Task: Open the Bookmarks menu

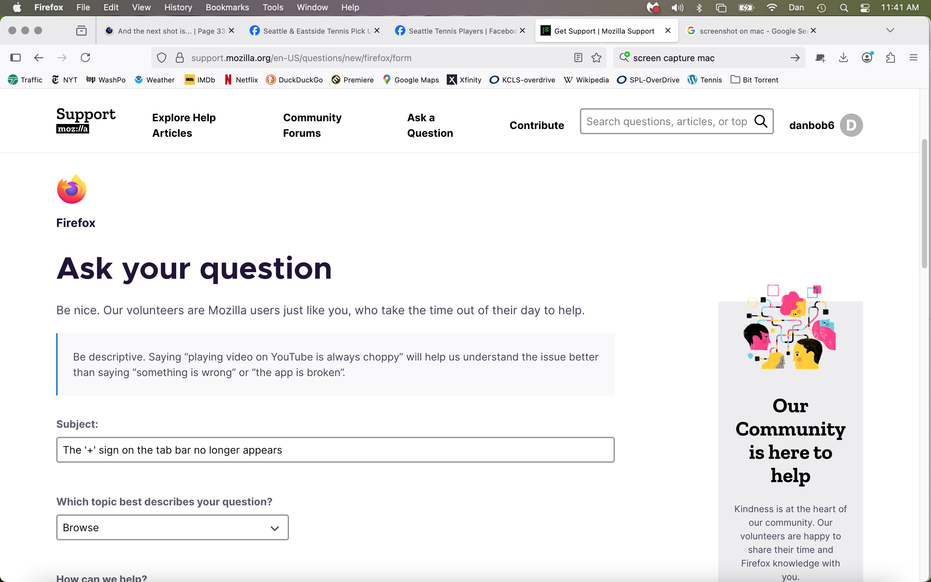Action: (227, 7)
